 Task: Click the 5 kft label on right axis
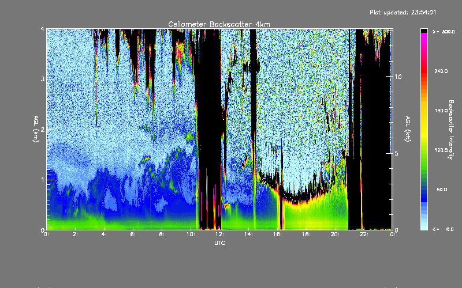(397, 153)
